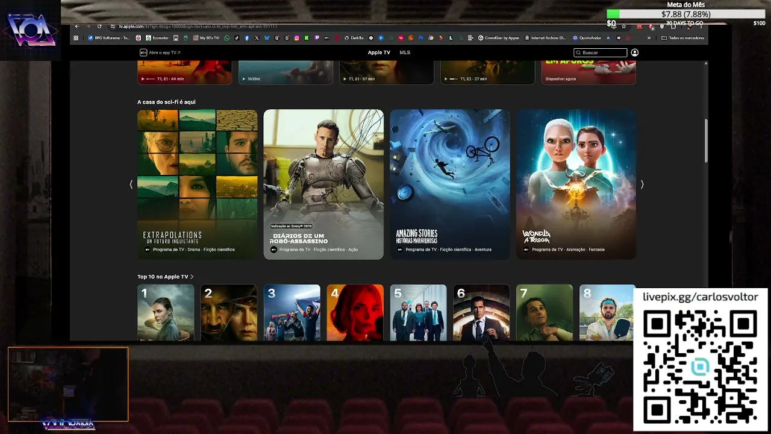Open the X (Twitter) bookmark icon
Screen dimensions: 771x434
click(x=257, y=38)
